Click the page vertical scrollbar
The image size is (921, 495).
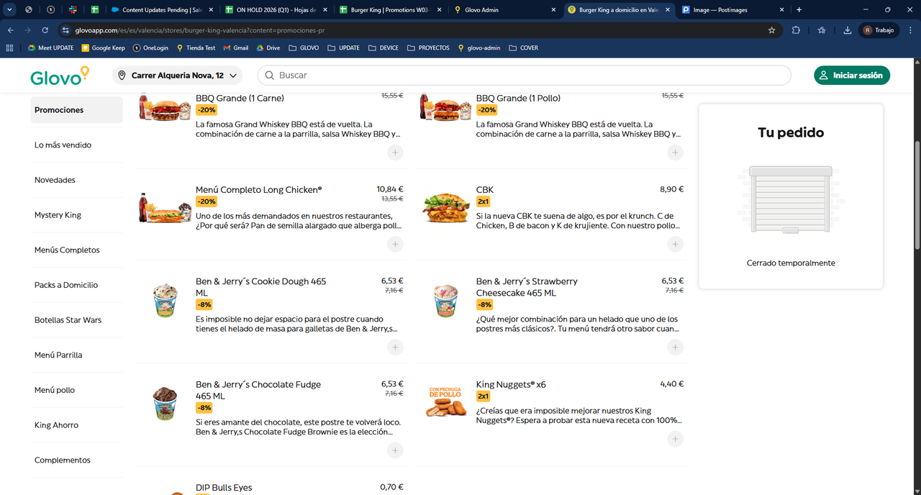point(917,194)
